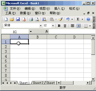
Task: Restore the workbook window in menu bar
Action: 88,13
